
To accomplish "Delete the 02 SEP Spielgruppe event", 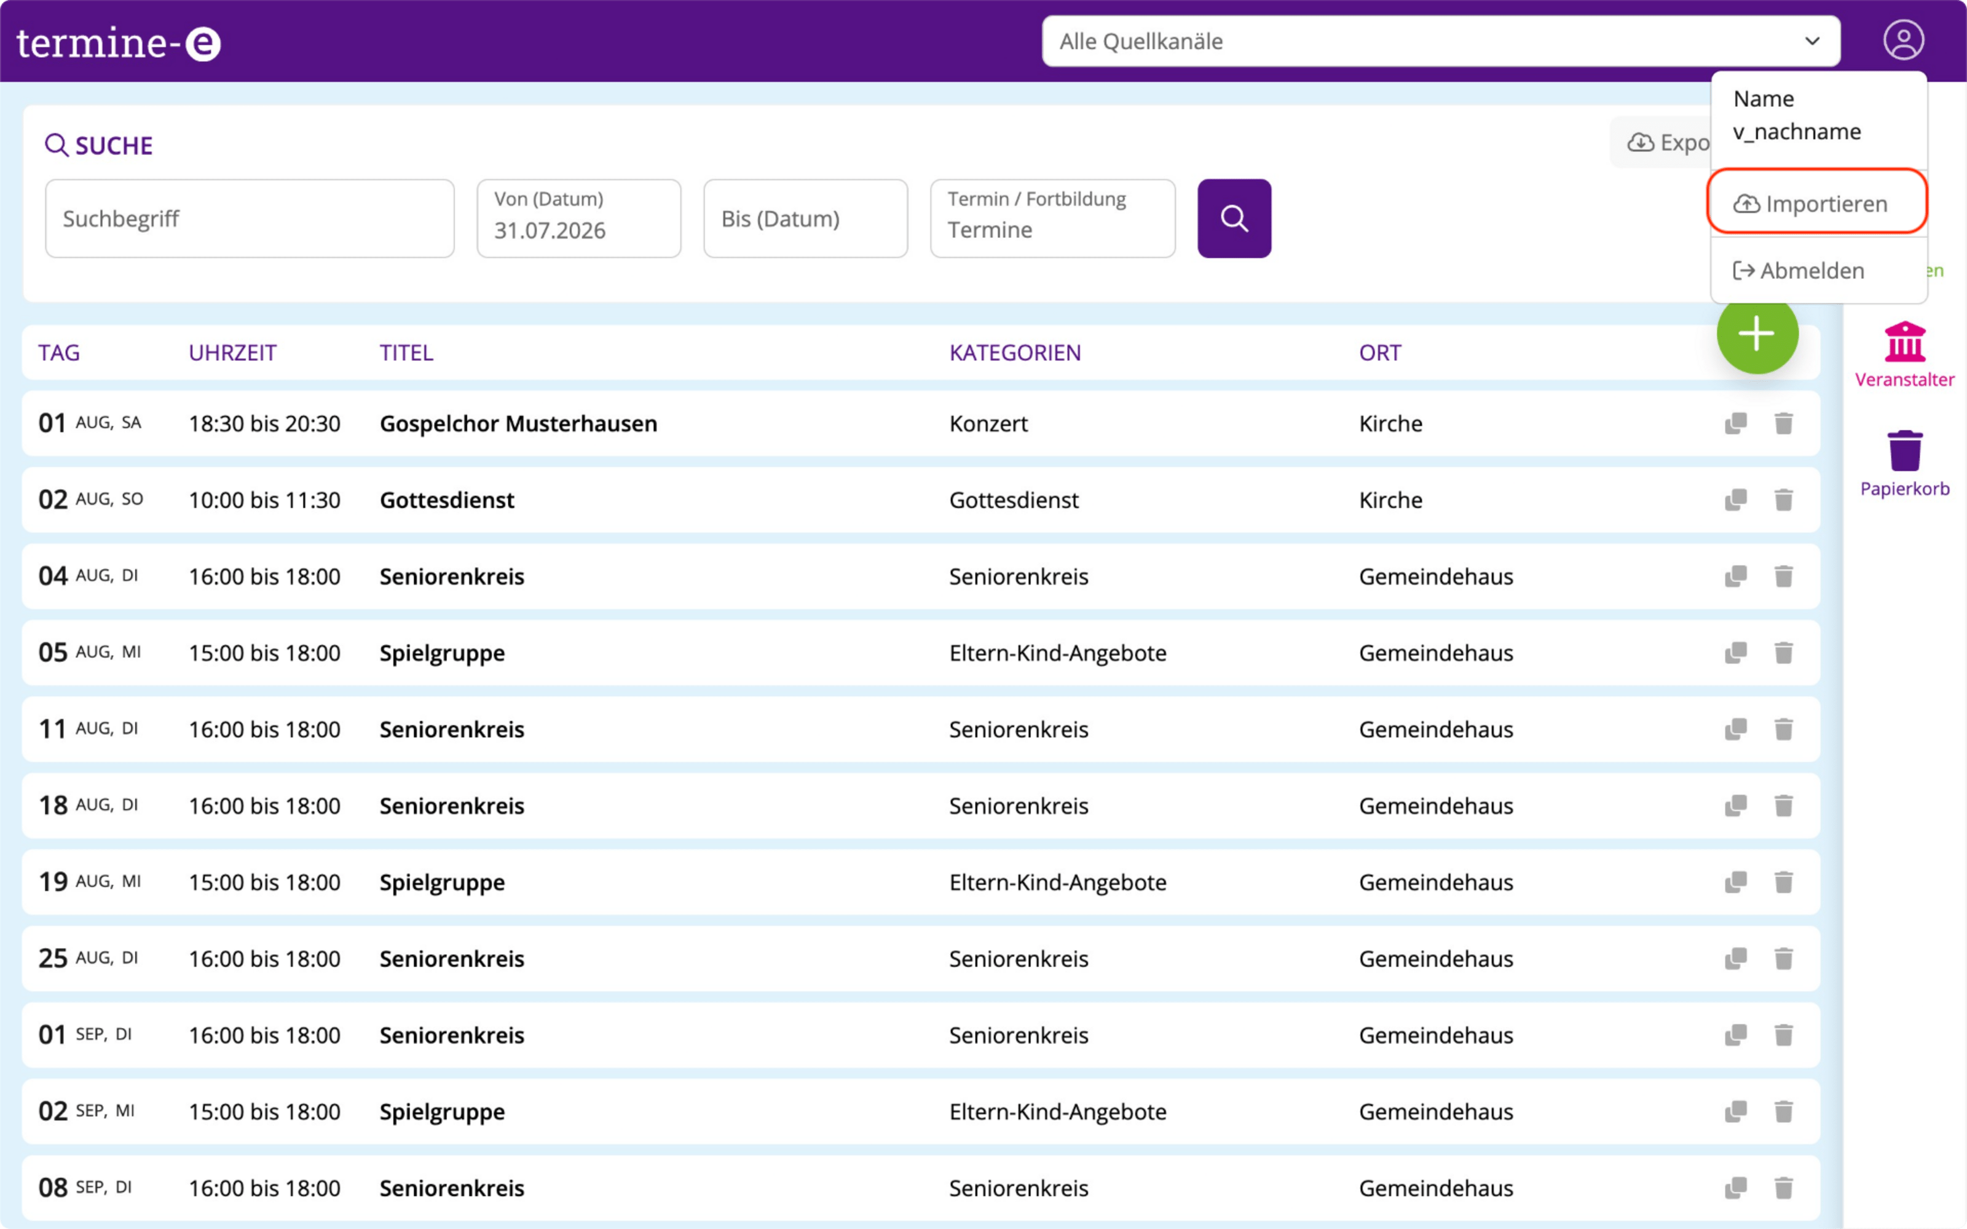I will 1783,1111.
